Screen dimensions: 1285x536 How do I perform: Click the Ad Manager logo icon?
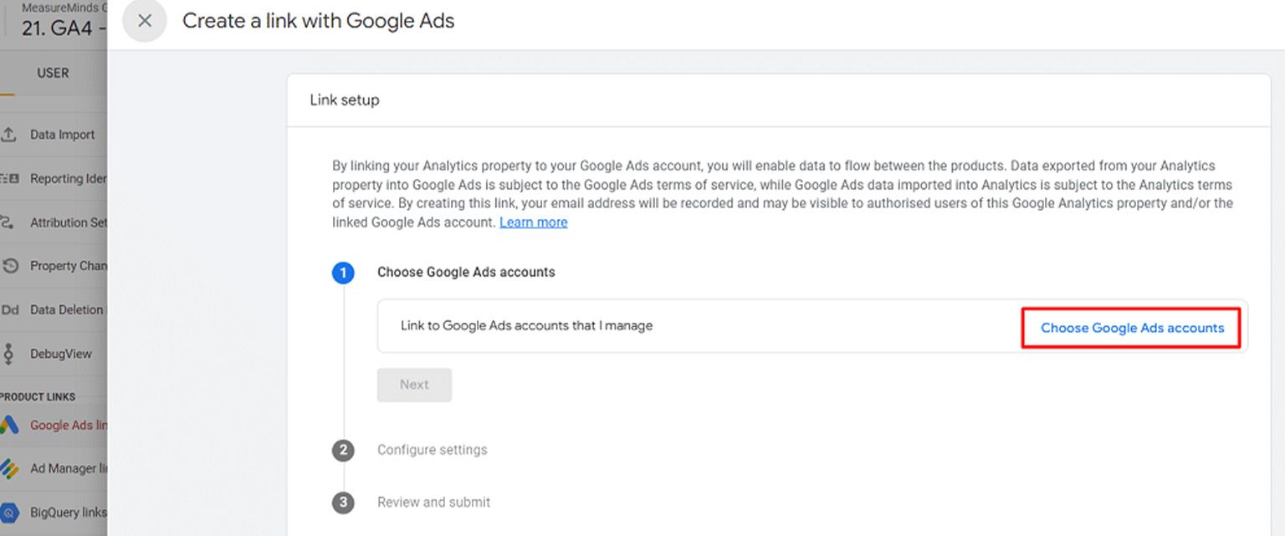coord(9,469)
